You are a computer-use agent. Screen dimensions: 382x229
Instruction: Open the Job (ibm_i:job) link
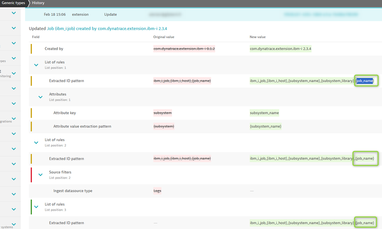click(60, 29)
